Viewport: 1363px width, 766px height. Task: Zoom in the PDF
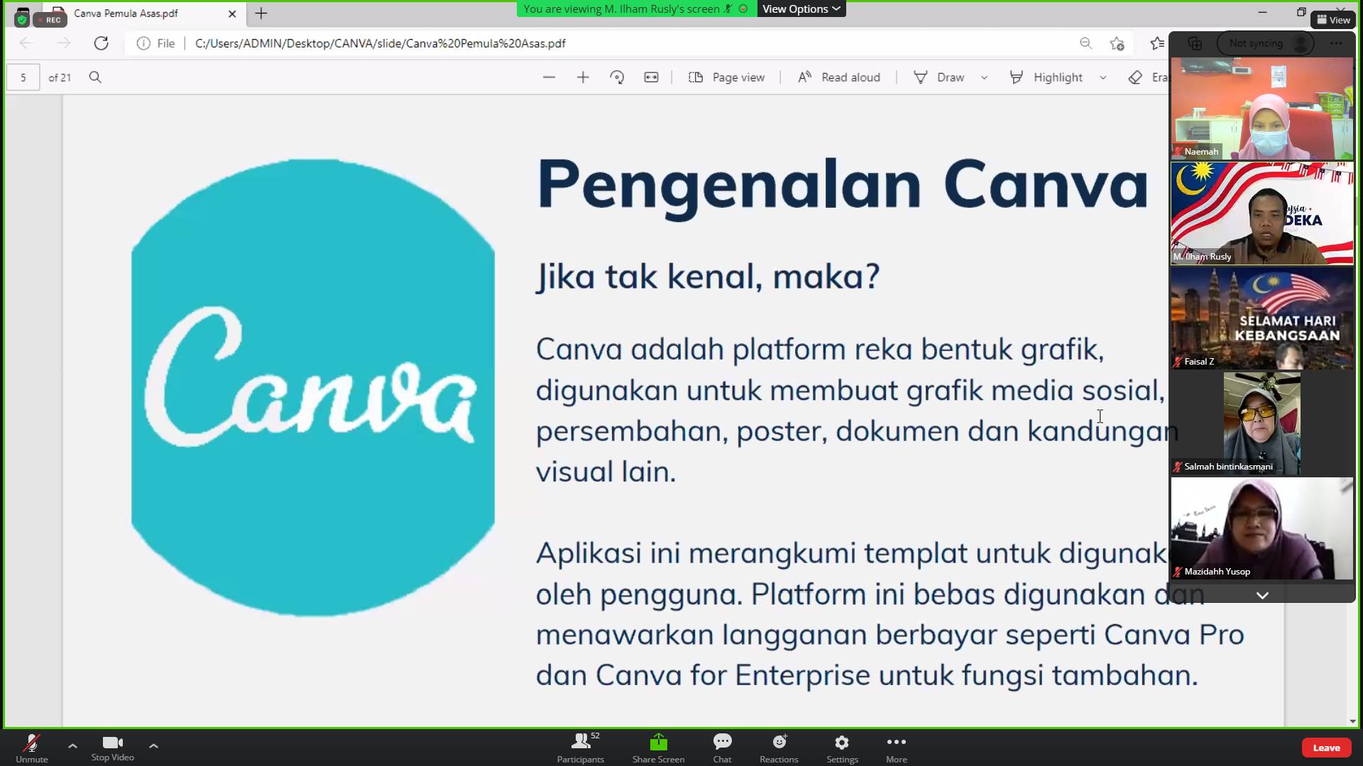[583, 77]
